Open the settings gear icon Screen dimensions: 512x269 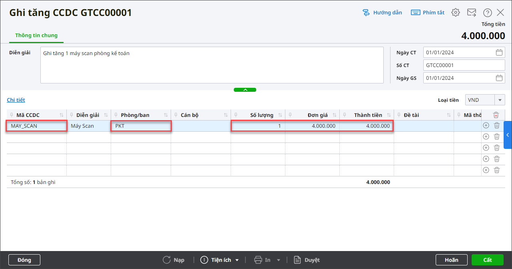coord(455,12)
